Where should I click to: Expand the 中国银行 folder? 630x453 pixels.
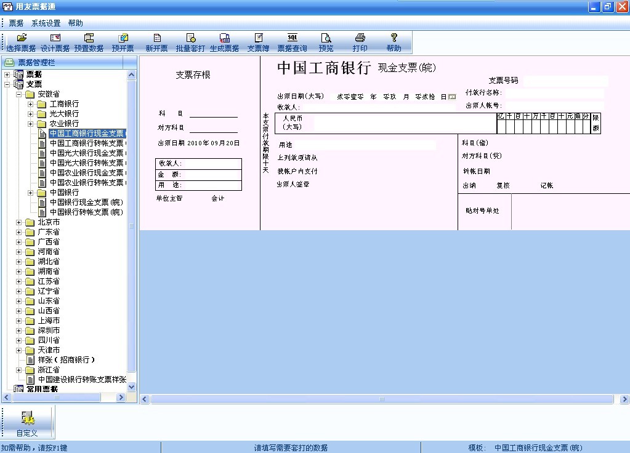31,193
